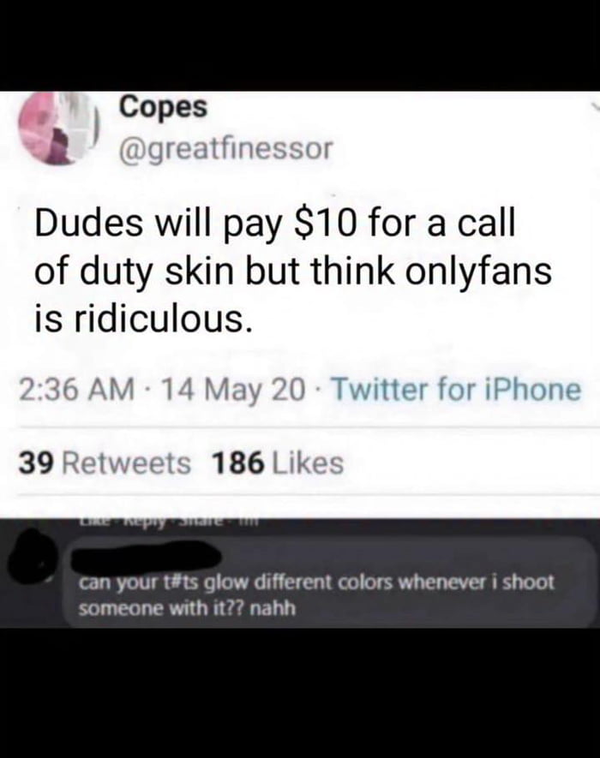View the 39 Retweets list

point(105,463)
